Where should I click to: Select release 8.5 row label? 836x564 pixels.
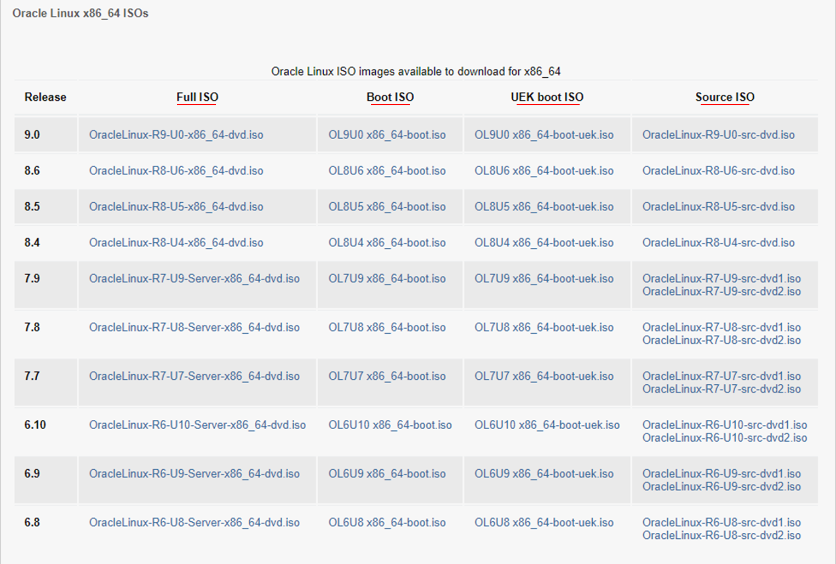(x=32, y=207)
